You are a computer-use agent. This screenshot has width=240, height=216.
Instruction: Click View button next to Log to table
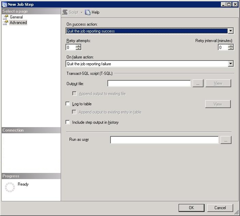pyautogui.click(x=218, y=104)
